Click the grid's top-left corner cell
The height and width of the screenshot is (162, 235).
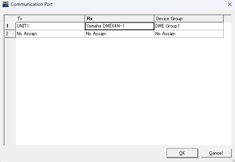click(x=10, y=18)
